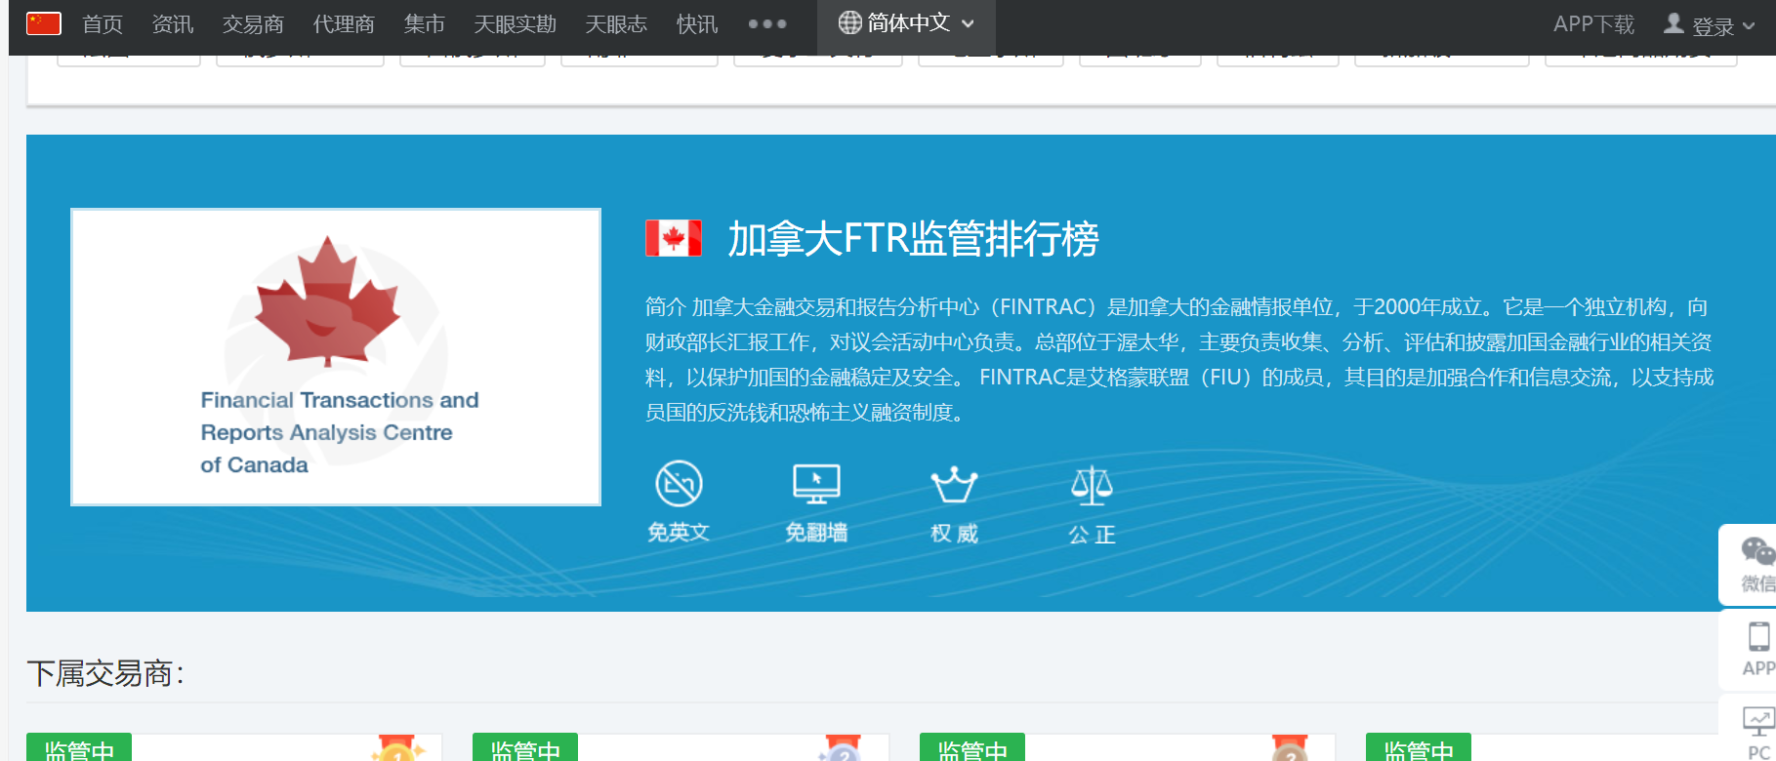Open the 快讯 flash news tab
The width and height of the screenshot is (1776, 761).
click(x=697, y=24)
